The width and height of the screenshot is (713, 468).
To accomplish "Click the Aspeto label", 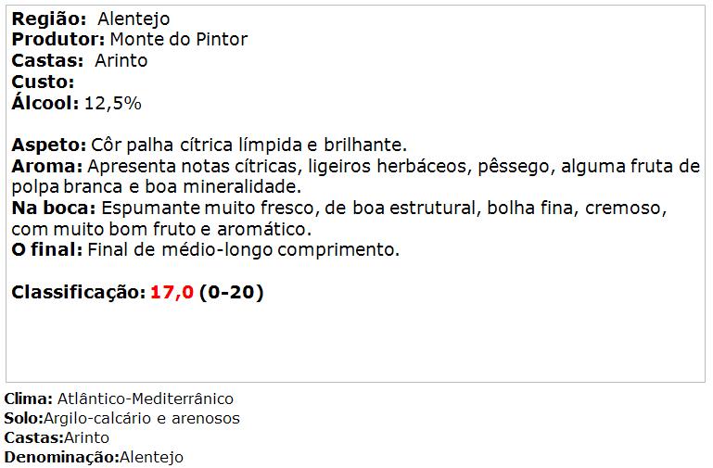I will [x=48, y=145].
